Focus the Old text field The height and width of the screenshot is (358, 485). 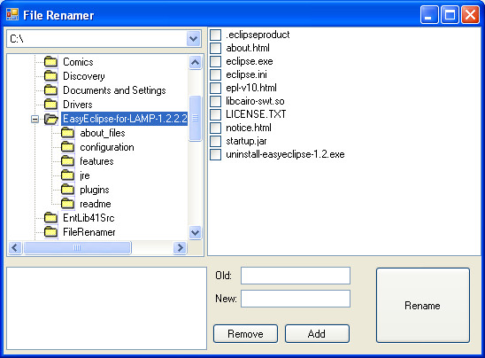pos(296,276)
